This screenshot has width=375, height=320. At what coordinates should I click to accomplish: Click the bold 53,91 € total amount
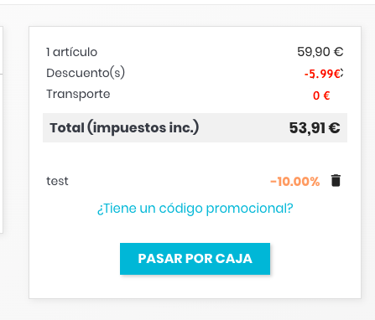[315, 128]
